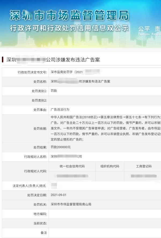Viewport: 161px width, 238px height.
Task: Click the 深圳市市场监督管理局南山局 authority name
Action: (71, 204)
